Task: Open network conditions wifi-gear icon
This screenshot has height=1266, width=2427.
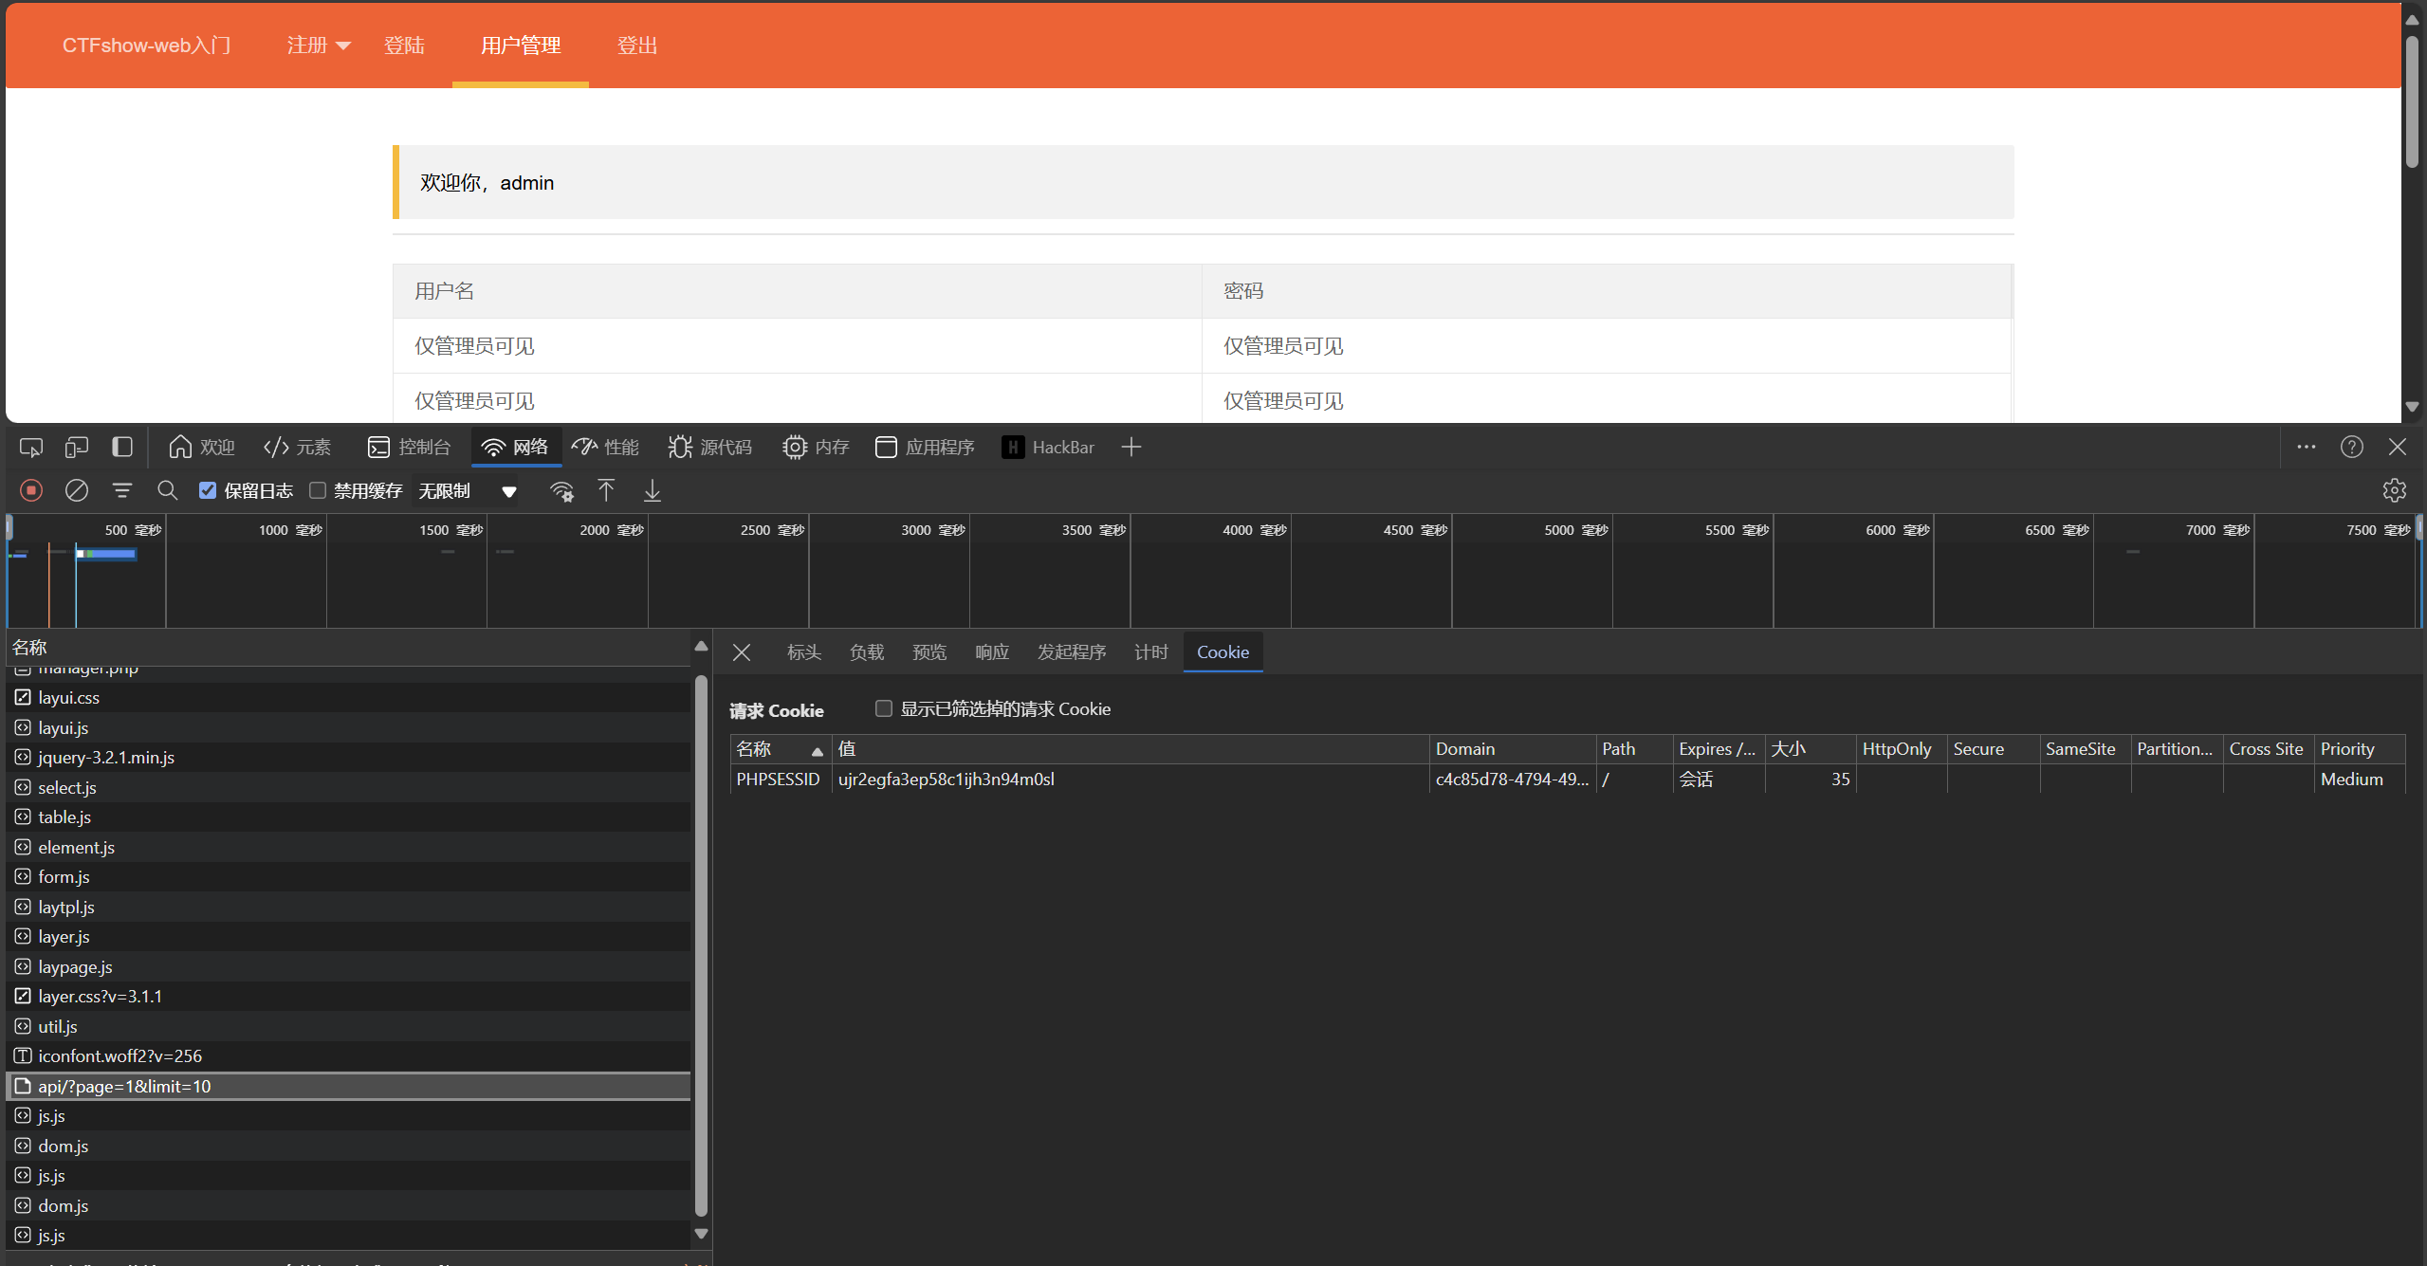Action: pos(561,490)
